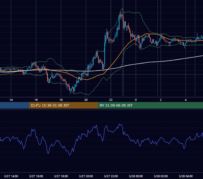Viewport: 203px width, 179px height.
Task: Click the blue session bar before London
Action: (15, 105)
